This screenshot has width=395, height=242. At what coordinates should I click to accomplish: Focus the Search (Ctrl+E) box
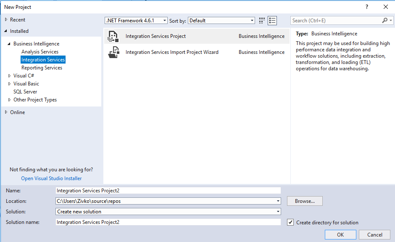tap(336, 21)
